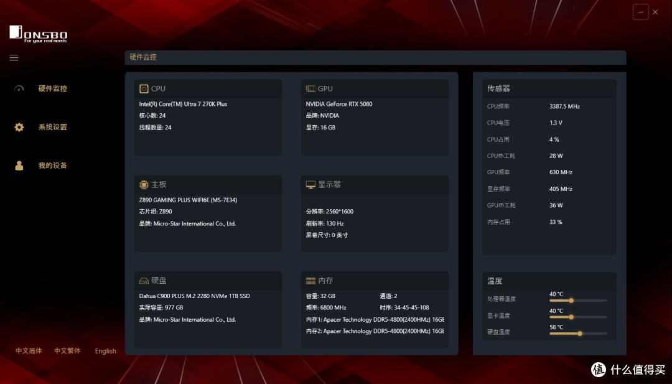Click 线程数量: 24 line
The height and width of the screenshot is (384, 672).
click(155, 128)
